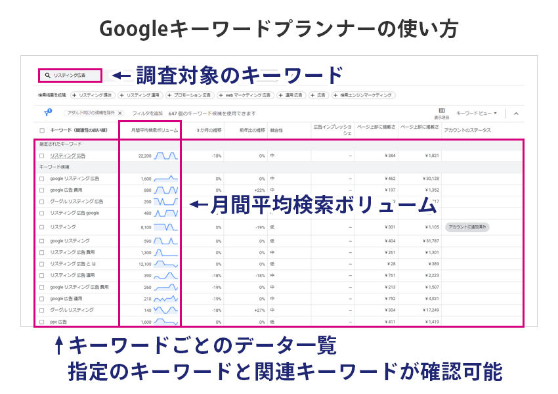Add the プロモーション 広告 suggestion chip
558x394 pixels.
[x=190, y=95]
